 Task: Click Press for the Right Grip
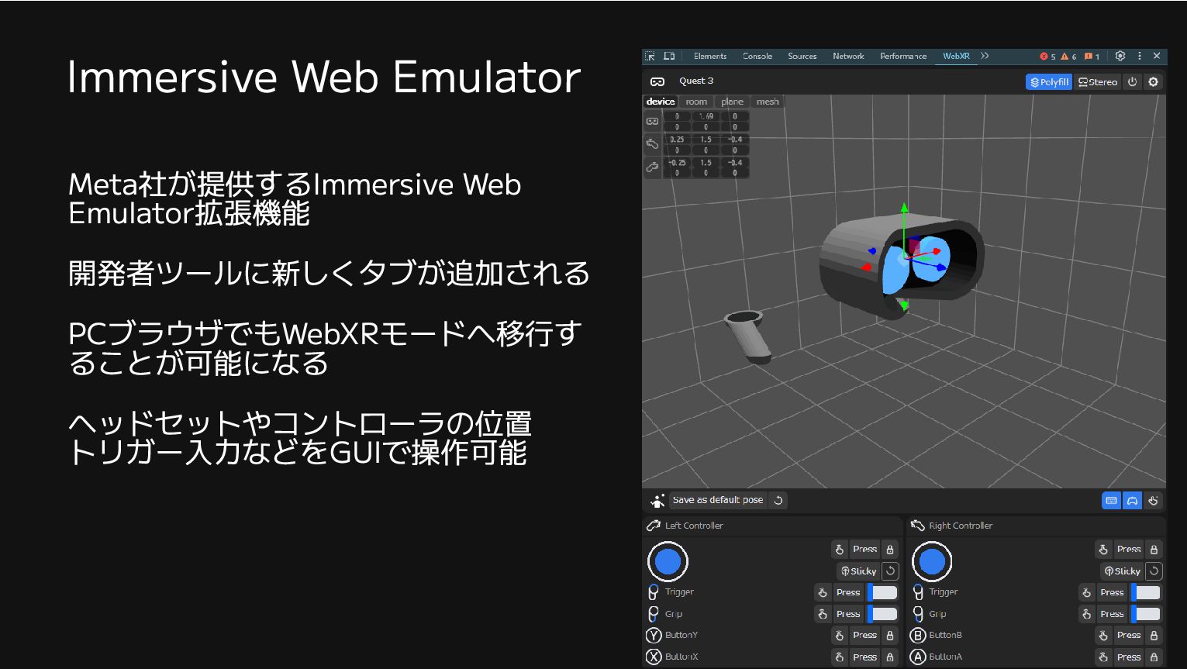[x=1112, y=614]
